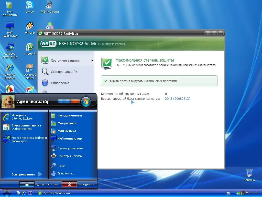Click the third quick launch icon
Screen dimensions: 262x197
30,193
